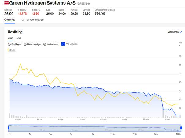This screenshot has height=138, width=185.
Task: Expand the Indikatorer menu
Action: tap(51, 44)
